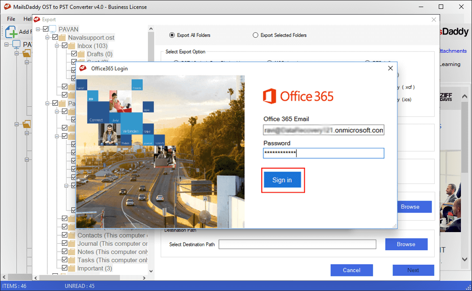Click the Next button in Export

click(x=413, y=270)
